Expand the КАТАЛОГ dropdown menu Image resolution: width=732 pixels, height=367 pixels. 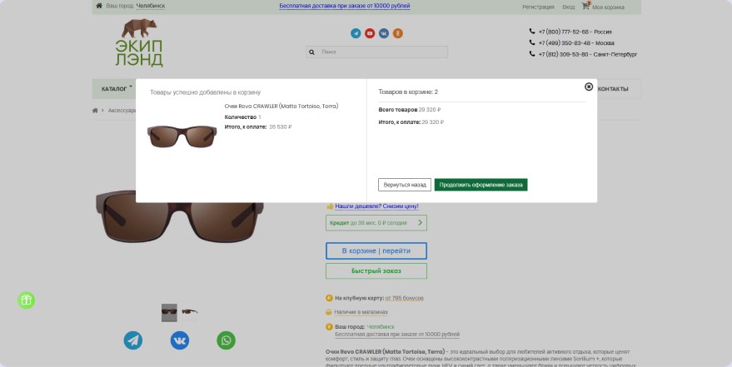pyautogui.click(x=117, y=88)
